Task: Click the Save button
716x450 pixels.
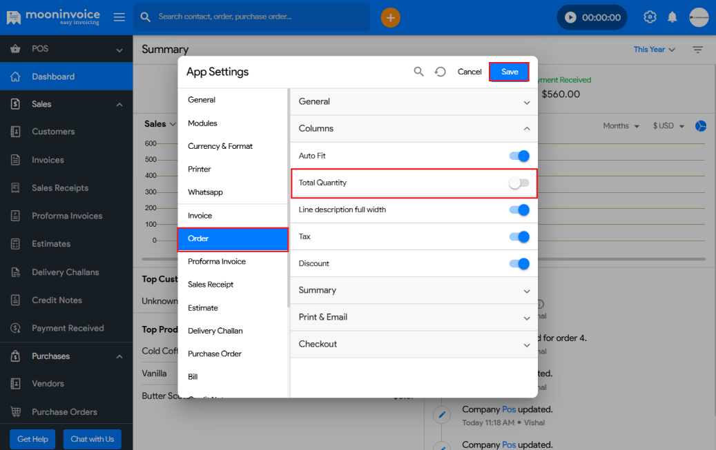Action: coord(510,72)
